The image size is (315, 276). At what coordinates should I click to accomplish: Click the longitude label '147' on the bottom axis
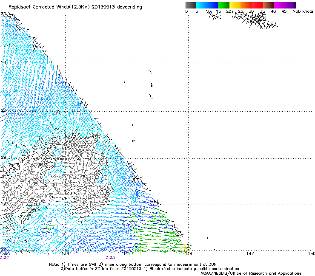pos(250,253)
